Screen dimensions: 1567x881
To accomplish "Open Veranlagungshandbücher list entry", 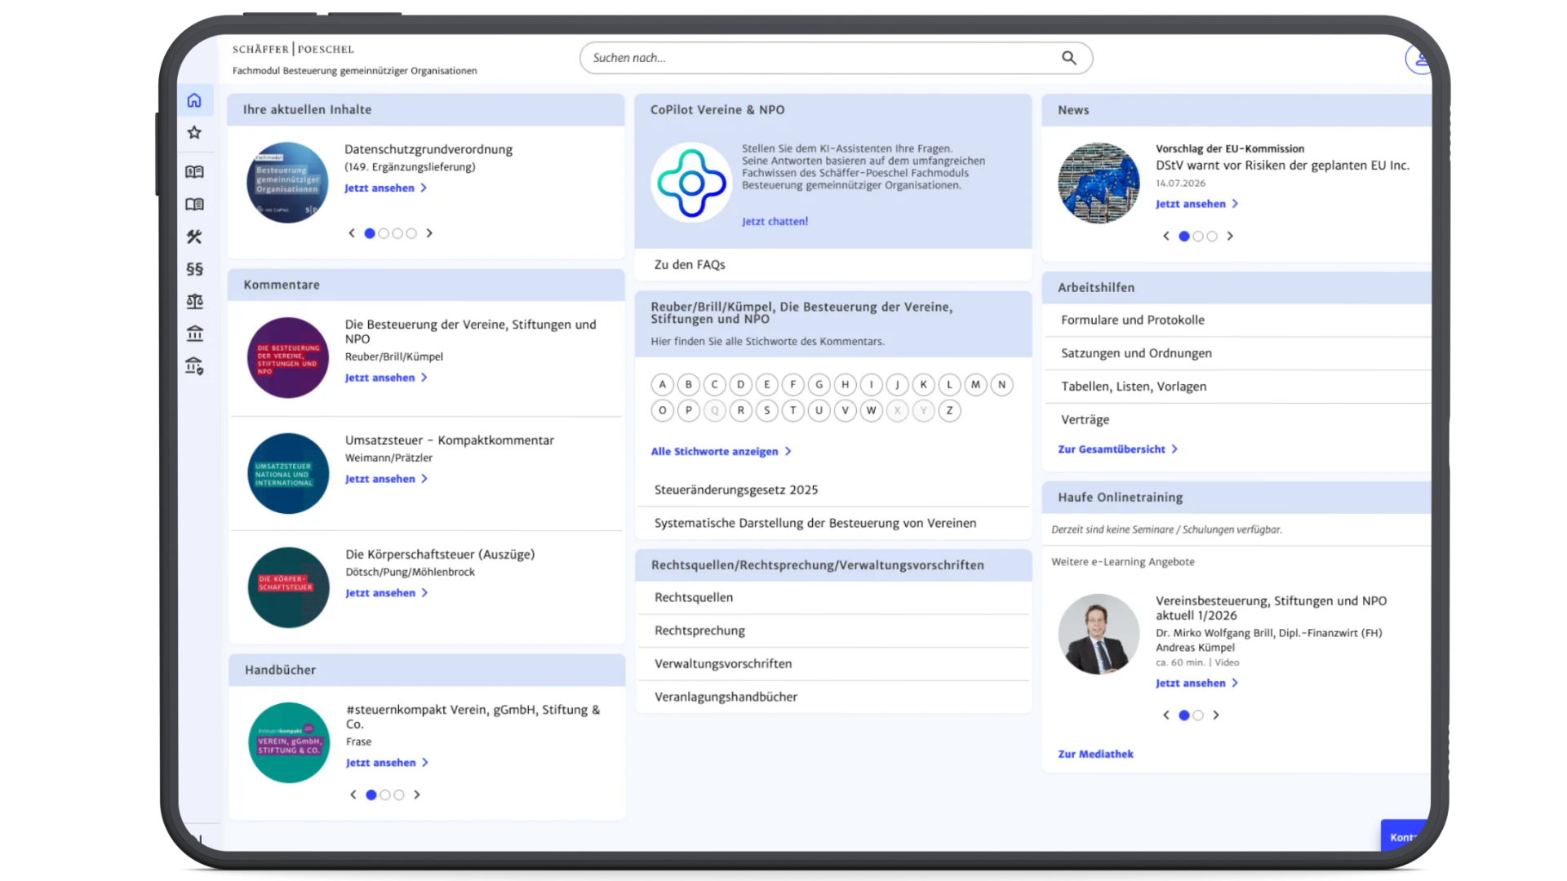I will coord(833,697).
